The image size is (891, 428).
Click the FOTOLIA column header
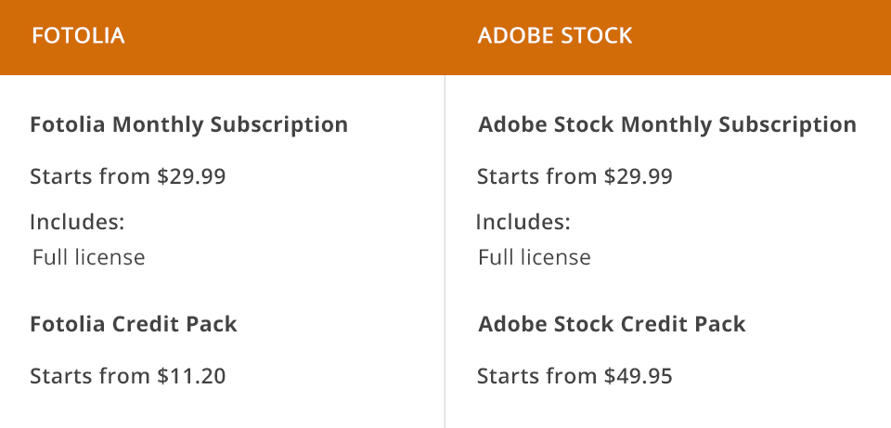[x=78, y=36]
